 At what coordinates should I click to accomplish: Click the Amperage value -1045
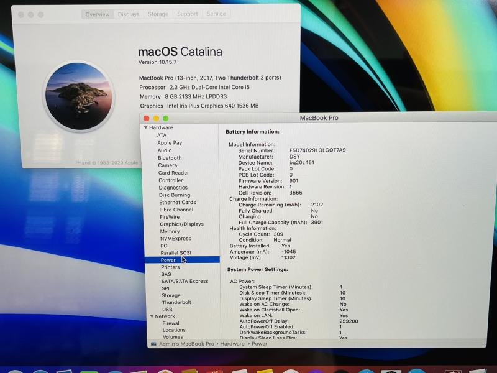(288, 252)
